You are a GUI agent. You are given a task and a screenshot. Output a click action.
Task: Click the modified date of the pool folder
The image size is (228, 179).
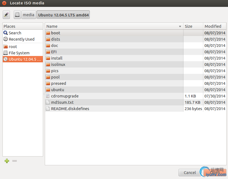(215, 77)
